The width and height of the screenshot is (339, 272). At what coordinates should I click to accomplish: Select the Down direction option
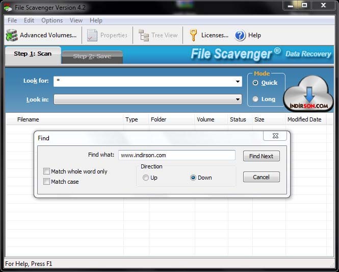[x=193, y=178]
